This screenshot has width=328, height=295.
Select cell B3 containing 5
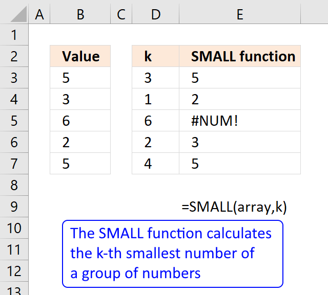(x=80, y=78)
